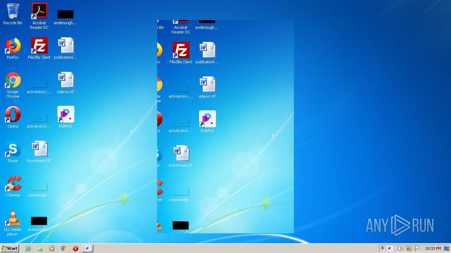Select the Opera desktop shortcut
This screenshot has width=451, height=253.
pyautogui.click(x=13, y=117)
